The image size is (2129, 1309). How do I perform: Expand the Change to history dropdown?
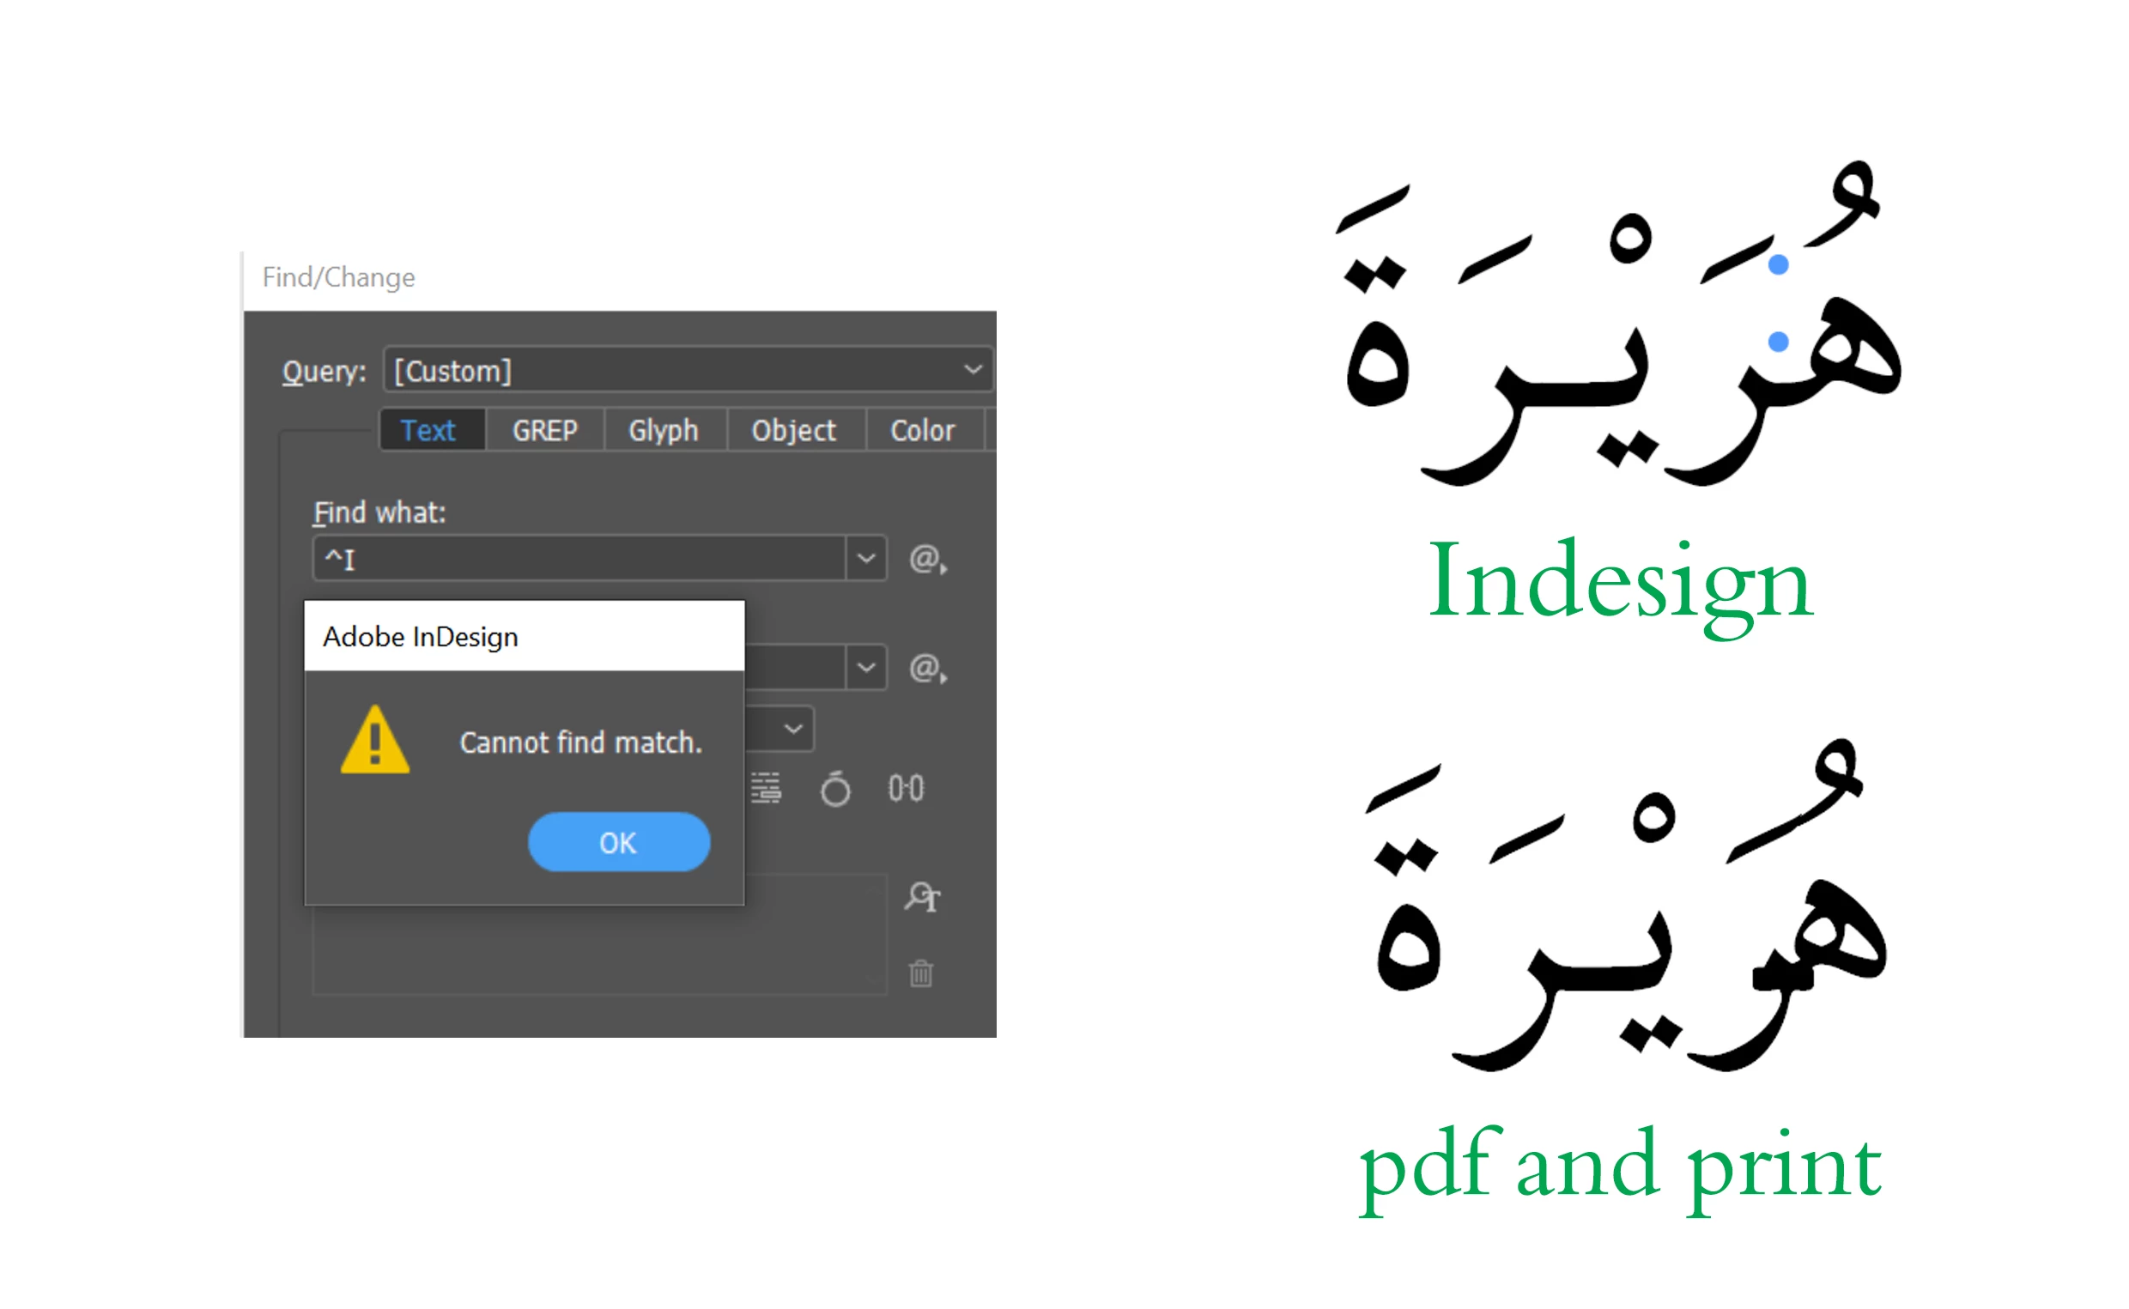[866, 669]
